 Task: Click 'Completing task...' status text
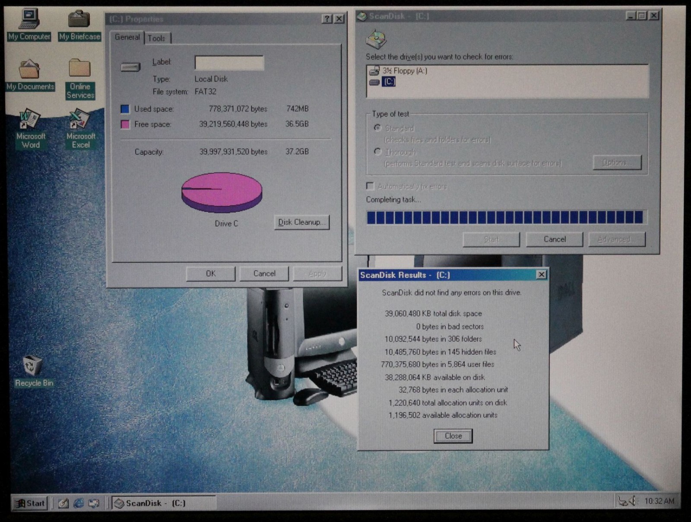pyautogui.click(x=393, y=200)
